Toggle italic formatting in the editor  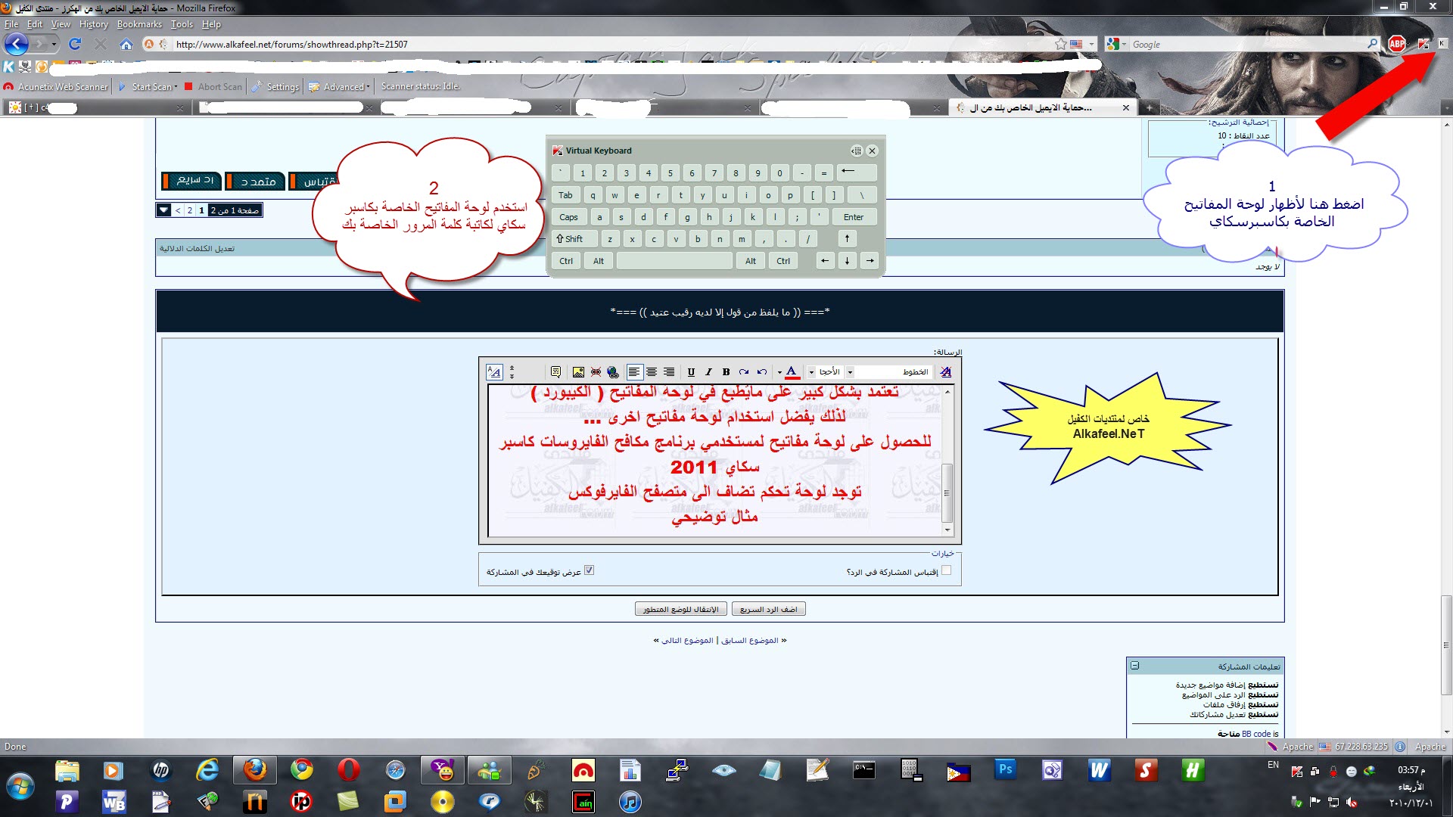pyautogui.click(x=708, y=371)
